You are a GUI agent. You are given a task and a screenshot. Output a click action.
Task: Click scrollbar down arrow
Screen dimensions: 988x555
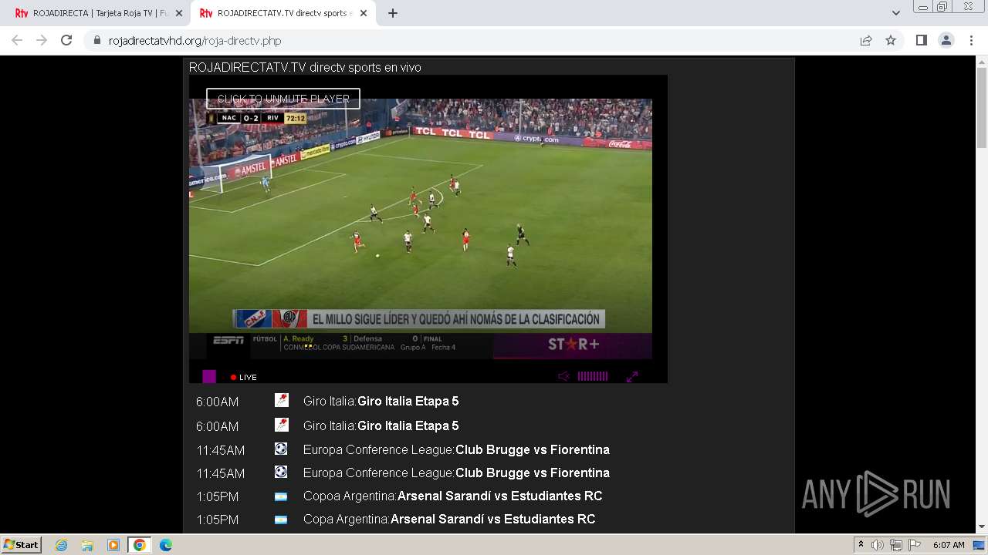click(x=982, y=526)
